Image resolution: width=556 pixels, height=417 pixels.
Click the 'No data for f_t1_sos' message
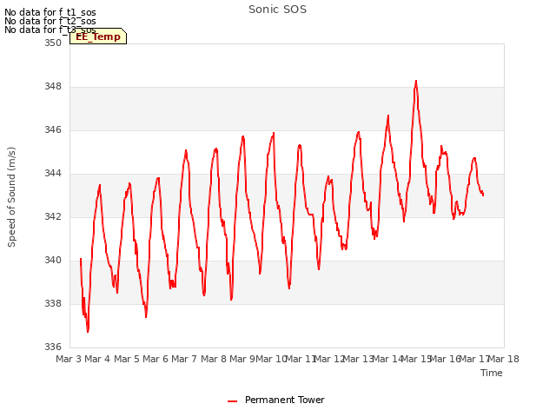(50, 12)
